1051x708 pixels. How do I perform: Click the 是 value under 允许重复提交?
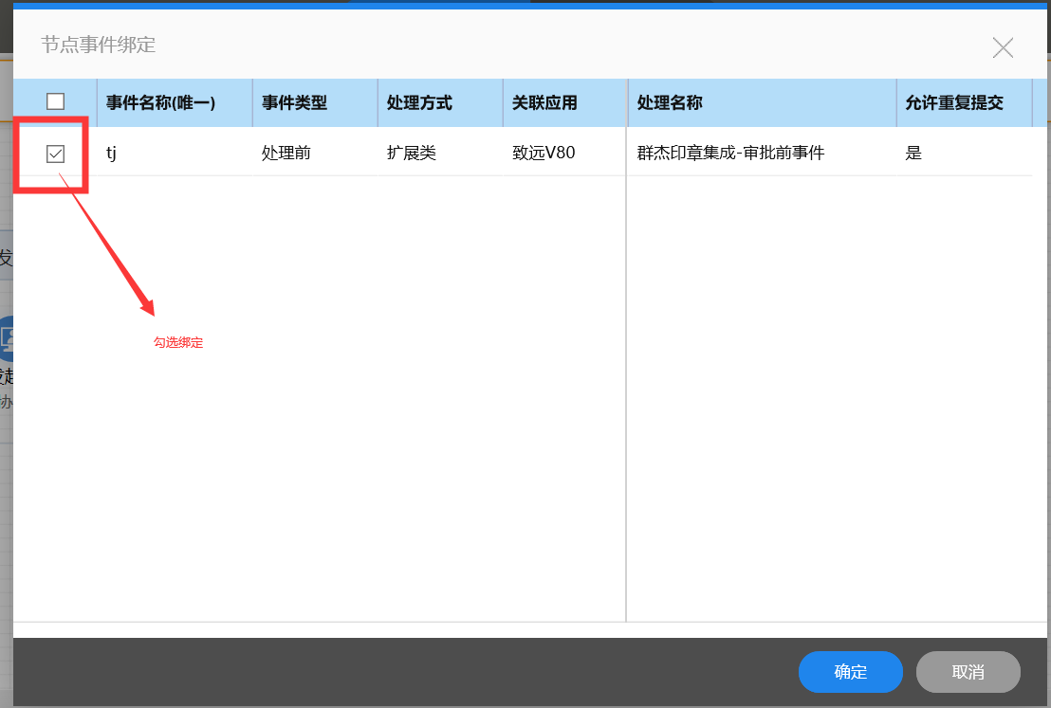(x=913, y=153)
